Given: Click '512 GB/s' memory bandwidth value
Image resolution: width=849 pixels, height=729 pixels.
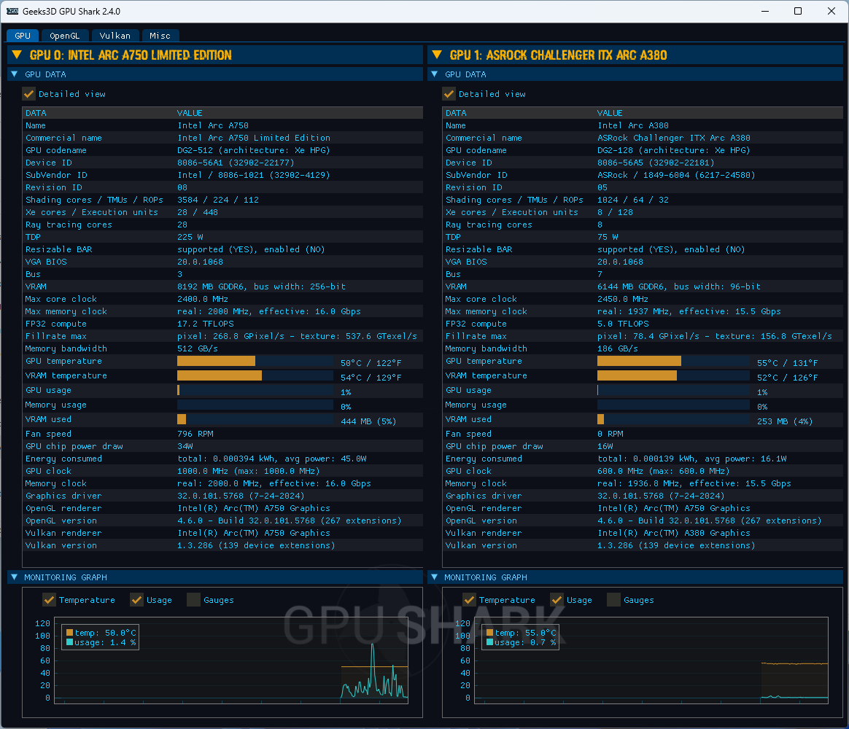Looking at the screenshot, I should point(198,348).
